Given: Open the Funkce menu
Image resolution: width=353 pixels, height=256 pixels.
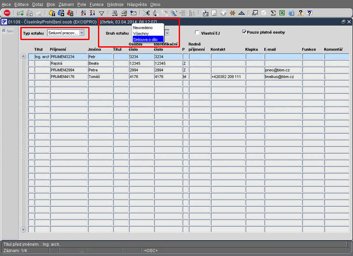Looking at the screenshot, I should (x=97, y=4).
